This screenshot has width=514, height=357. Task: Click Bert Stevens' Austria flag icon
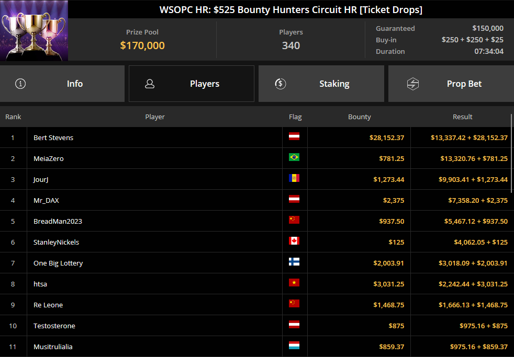[294, 136]
